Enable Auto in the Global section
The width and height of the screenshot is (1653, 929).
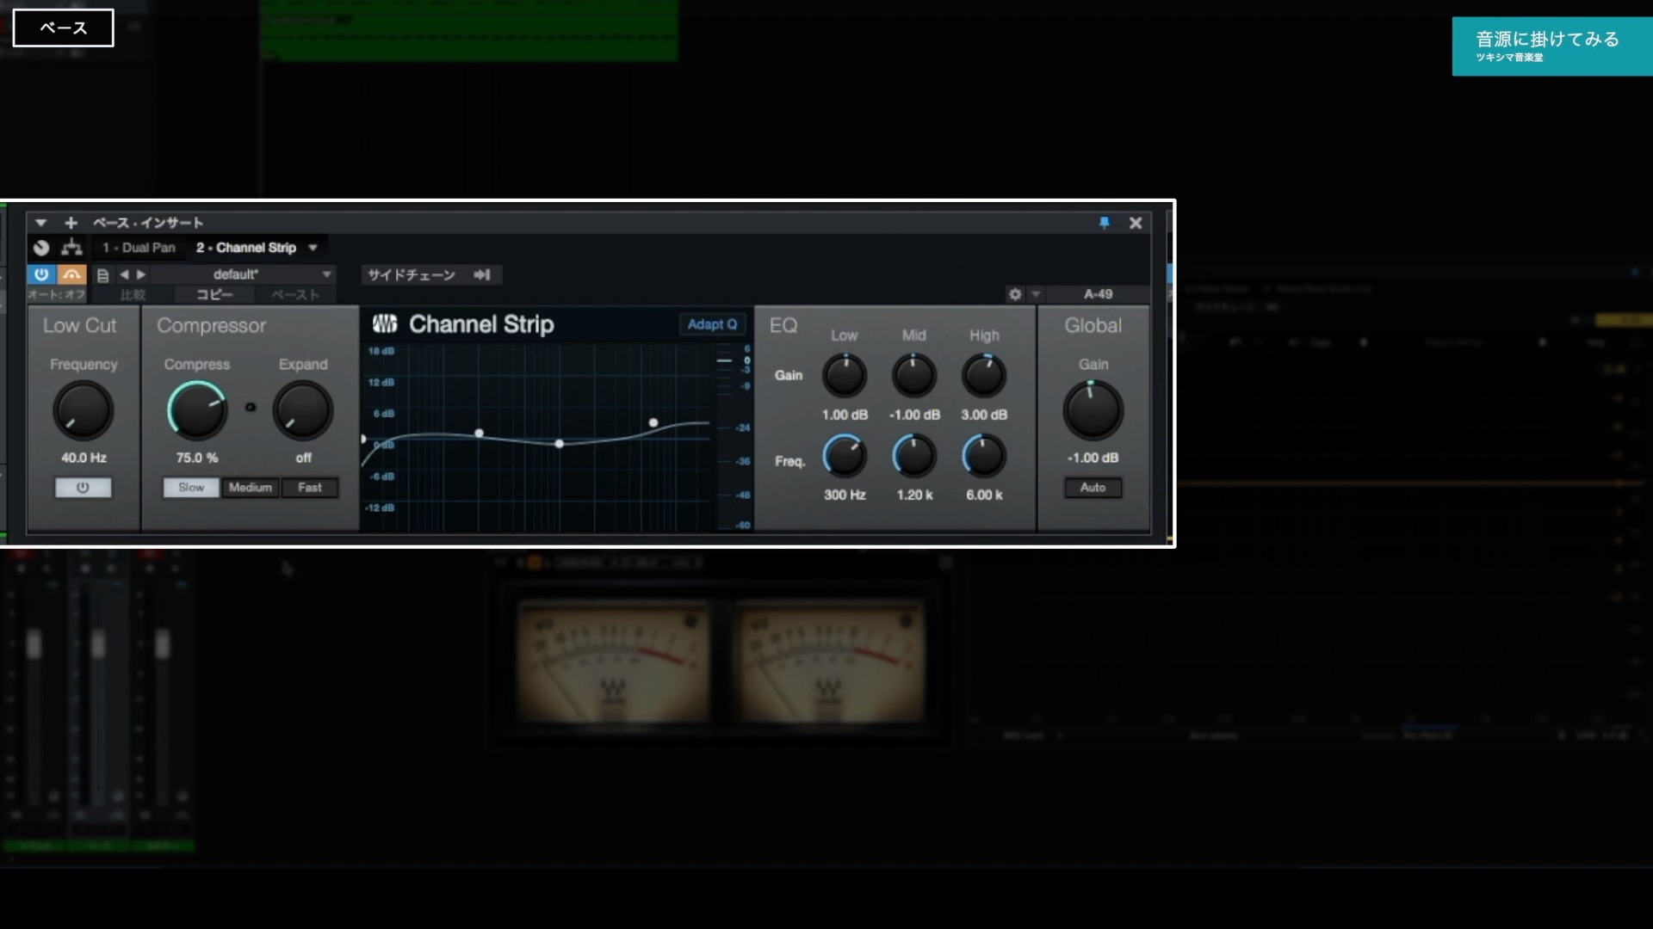tap(1093, 487)
